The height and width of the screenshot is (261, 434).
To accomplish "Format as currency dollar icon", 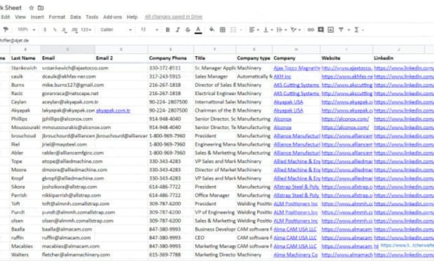I will coord(45,29).
